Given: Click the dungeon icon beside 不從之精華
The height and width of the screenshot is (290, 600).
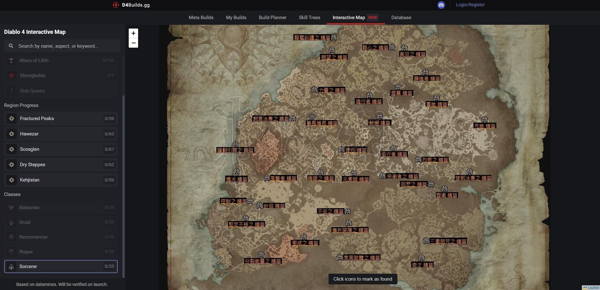Looking at the screenshot, I should [348, 211].
